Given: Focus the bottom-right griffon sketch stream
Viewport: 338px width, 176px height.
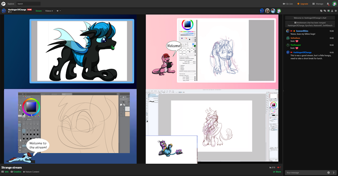Looking at the screenshot, I should tap(212, 126).
